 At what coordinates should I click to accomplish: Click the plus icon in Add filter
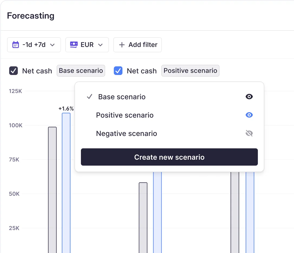point(122,45)
